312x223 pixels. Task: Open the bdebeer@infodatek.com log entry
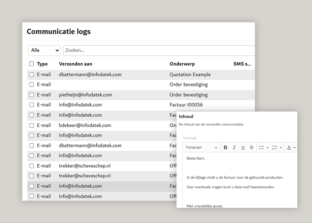tap(85, 125)
